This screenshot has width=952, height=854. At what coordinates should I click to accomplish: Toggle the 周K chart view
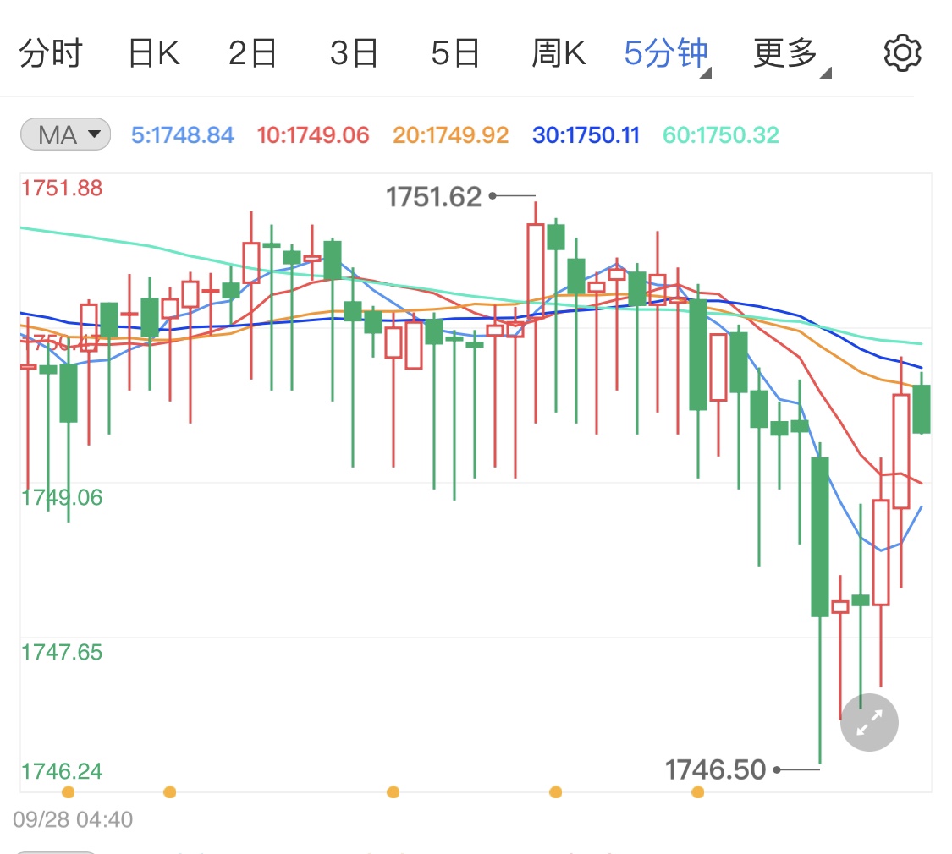click(x=559, y=52)
